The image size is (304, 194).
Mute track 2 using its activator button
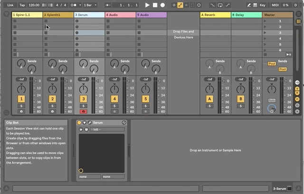click(x=52, y=99)
